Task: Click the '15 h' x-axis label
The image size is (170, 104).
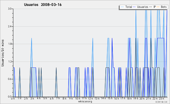Action: (x=110, y=98)
